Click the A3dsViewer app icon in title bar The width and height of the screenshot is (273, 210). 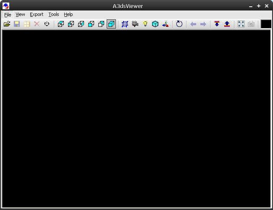pyautogui.click(x=6, y=6)
